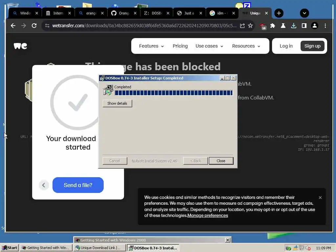The image size is (336, 252).
Task: Expand the Use cases menu
Action: (209, 46)
